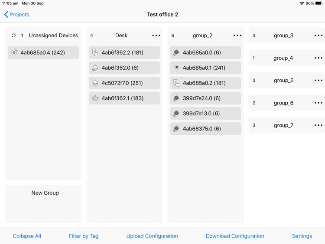Select device 4ab685a0.0 (6) label

pos(202,52)
